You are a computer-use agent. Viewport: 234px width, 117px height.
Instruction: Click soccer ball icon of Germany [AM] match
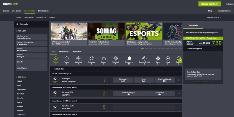click(x=55, y=93)
